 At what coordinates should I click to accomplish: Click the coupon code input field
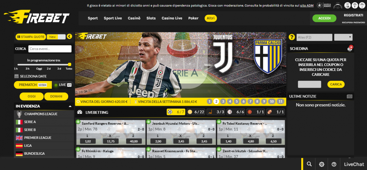[310, 84]
